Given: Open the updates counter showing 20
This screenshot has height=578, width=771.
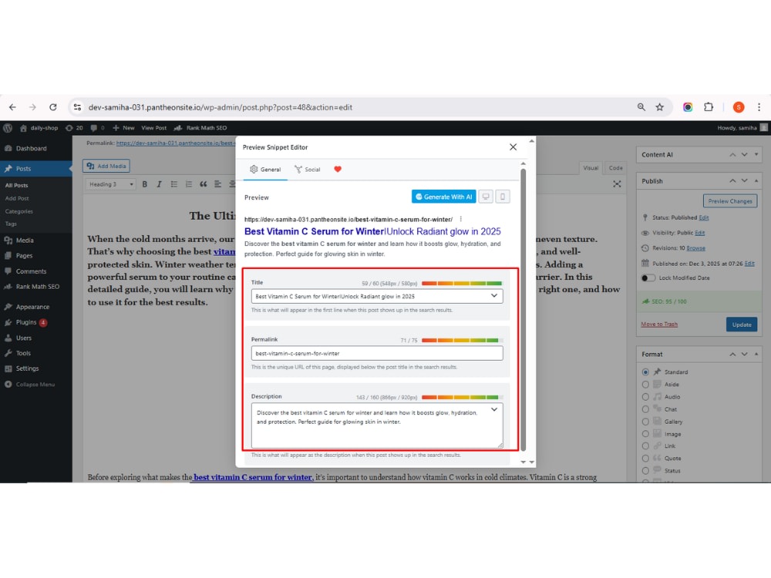Looking at the screenshot, I should click(x=74, y=128).
